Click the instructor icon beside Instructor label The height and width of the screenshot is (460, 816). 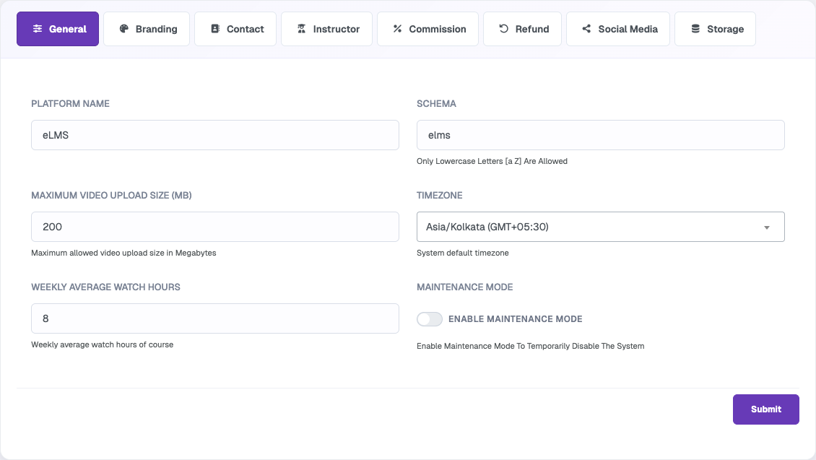pos(301,29)
